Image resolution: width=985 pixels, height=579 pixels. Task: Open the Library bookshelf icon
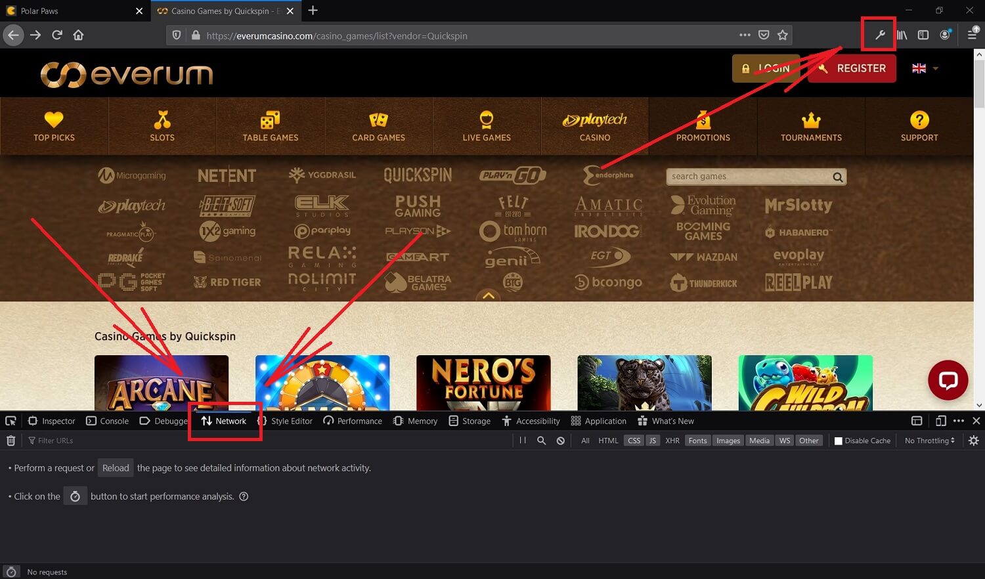click(902, 35)
